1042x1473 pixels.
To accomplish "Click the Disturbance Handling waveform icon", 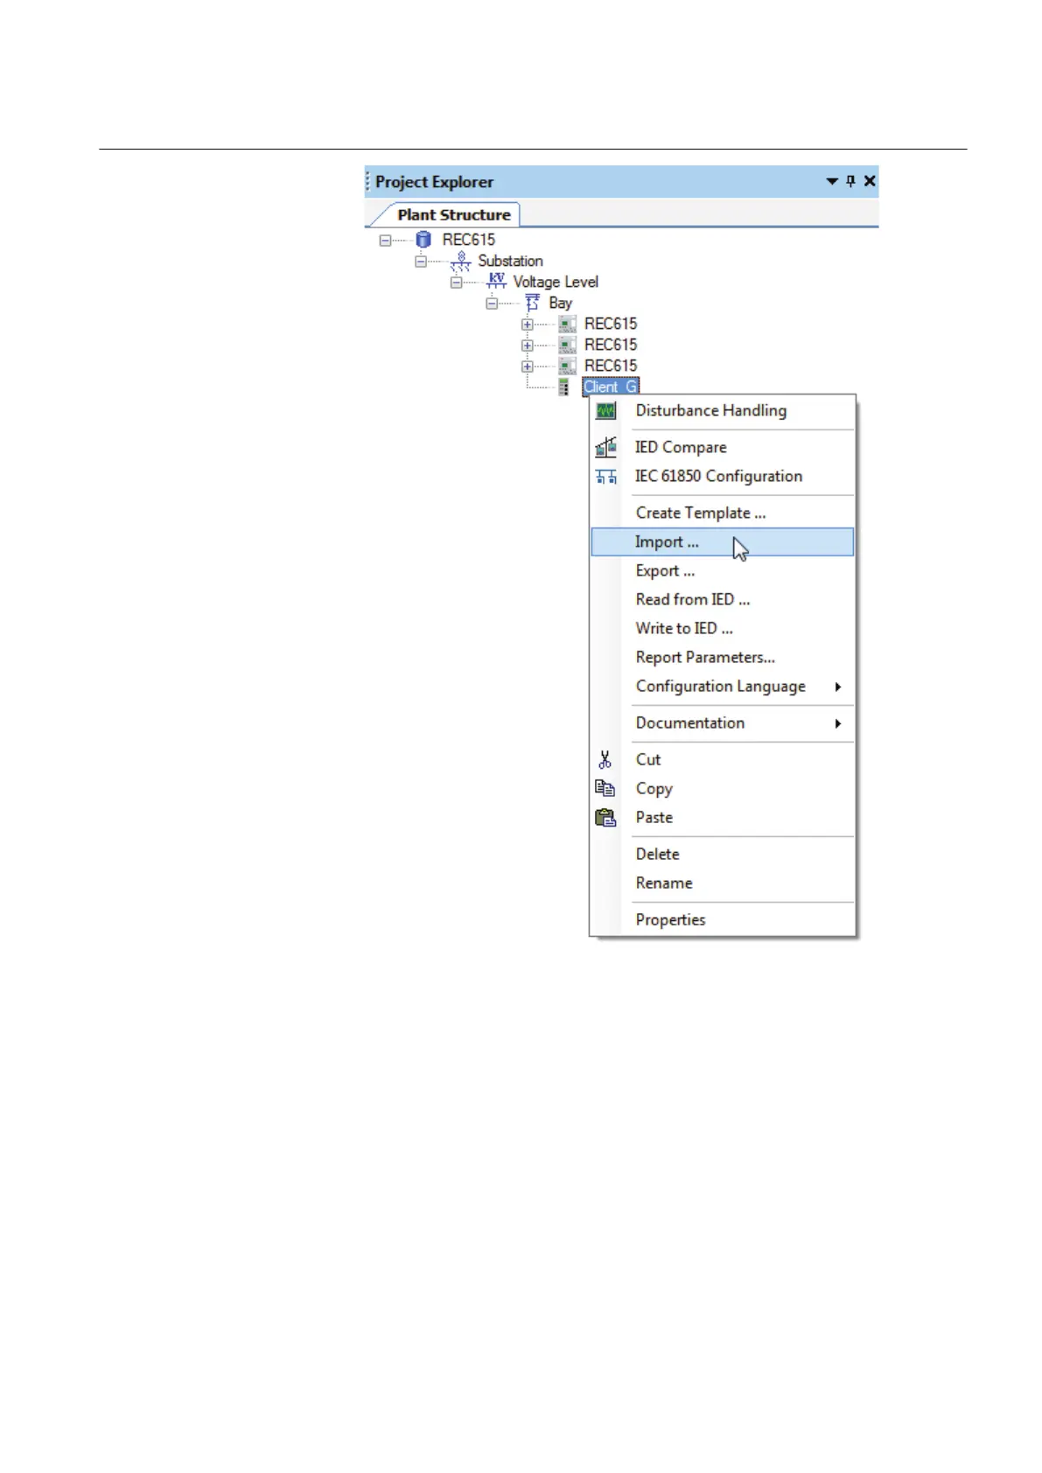I will (605, 410).
